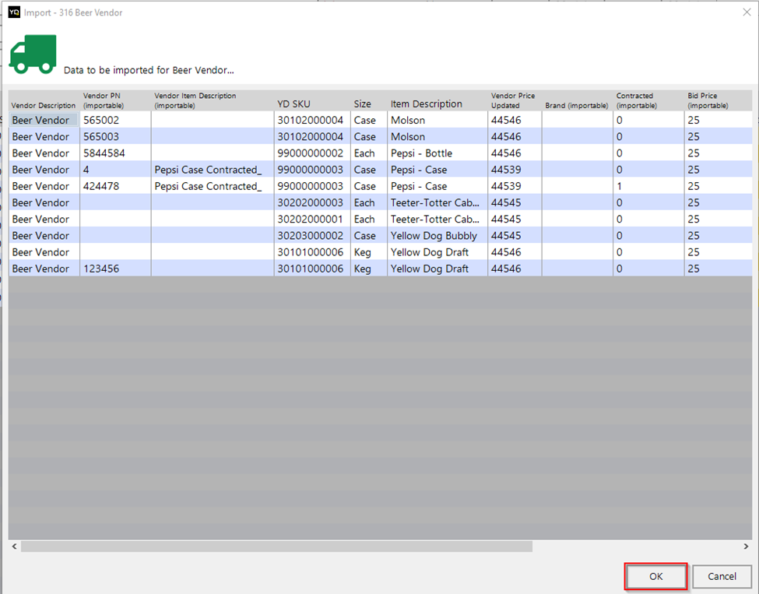Click empty Brand cell in Pepsi - Bottle row
This screenshot has height=594, width=759.
coord(578,153)
